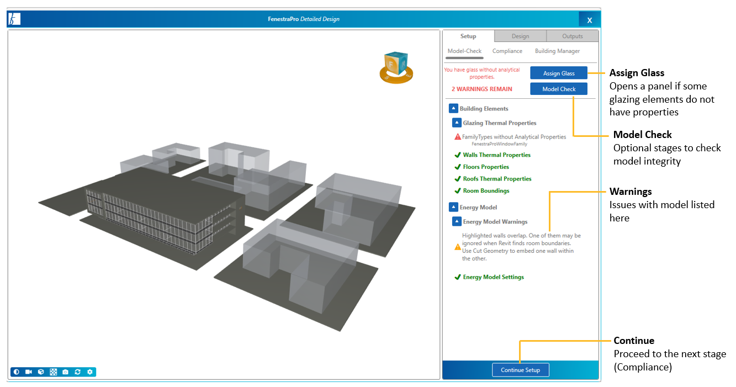
Task: Open the Compliance sub-tab
Action: 507,51
